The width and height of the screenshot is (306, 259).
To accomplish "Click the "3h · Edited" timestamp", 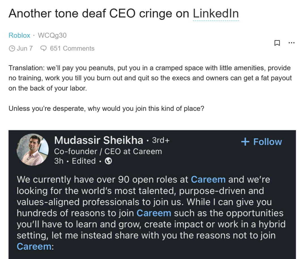I will point(75,161).
